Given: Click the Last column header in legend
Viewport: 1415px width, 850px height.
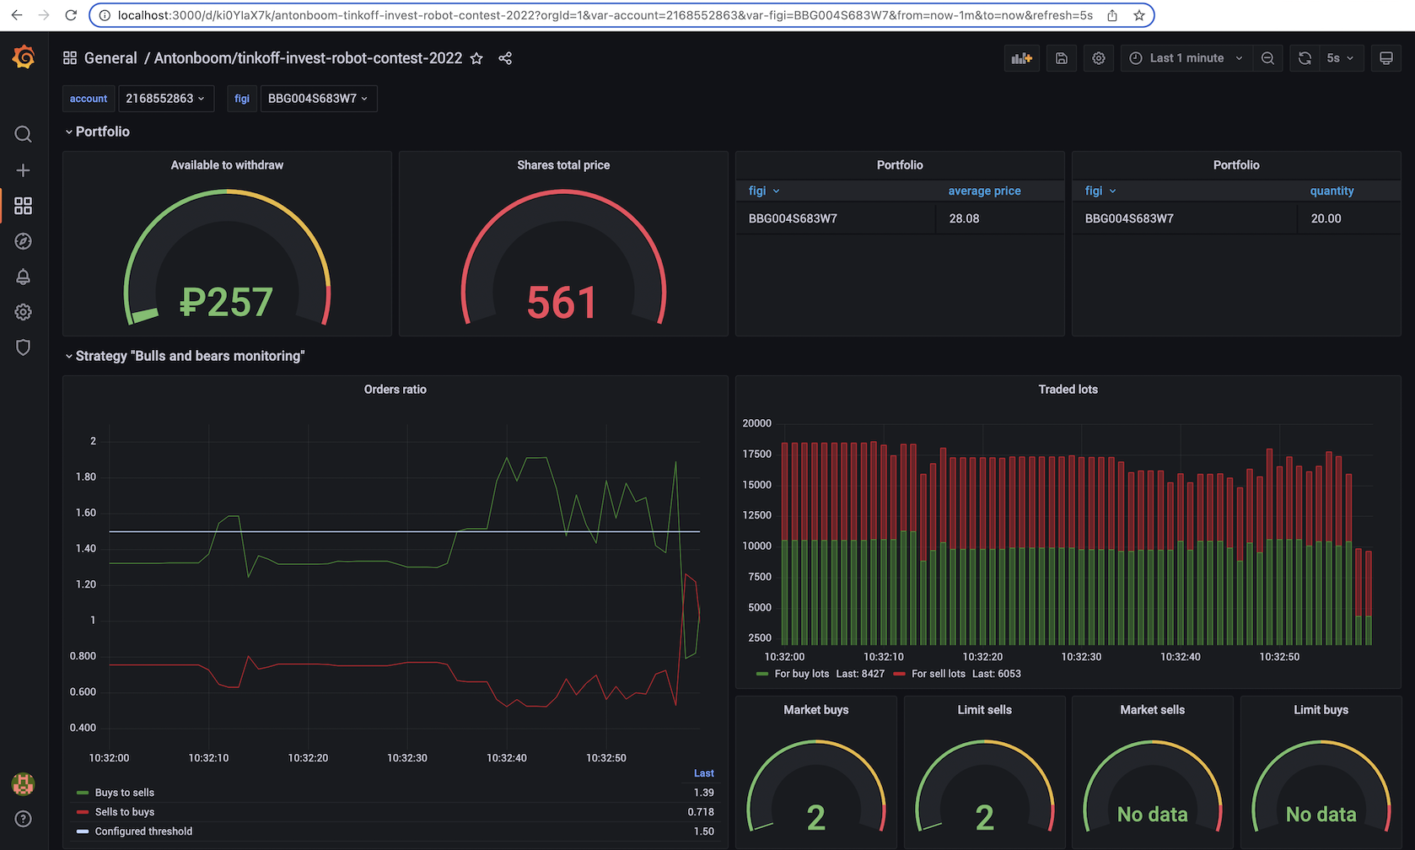Looking at the screenshot, I should [x=704, y=773].
